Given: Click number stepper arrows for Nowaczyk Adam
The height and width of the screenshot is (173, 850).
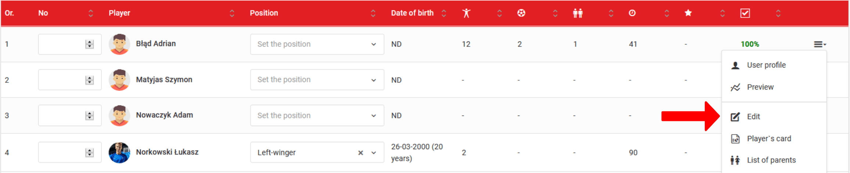Looking at the screenshot, I should click(x=89, y=116).
